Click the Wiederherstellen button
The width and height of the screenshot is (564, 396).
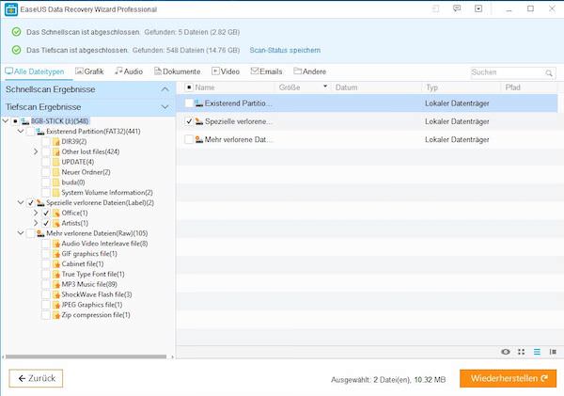pyautogui.click(x=508, y=379)
